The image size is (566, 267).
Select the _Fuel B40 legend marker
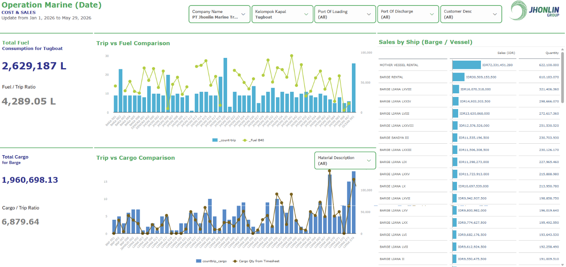[244, 140]
